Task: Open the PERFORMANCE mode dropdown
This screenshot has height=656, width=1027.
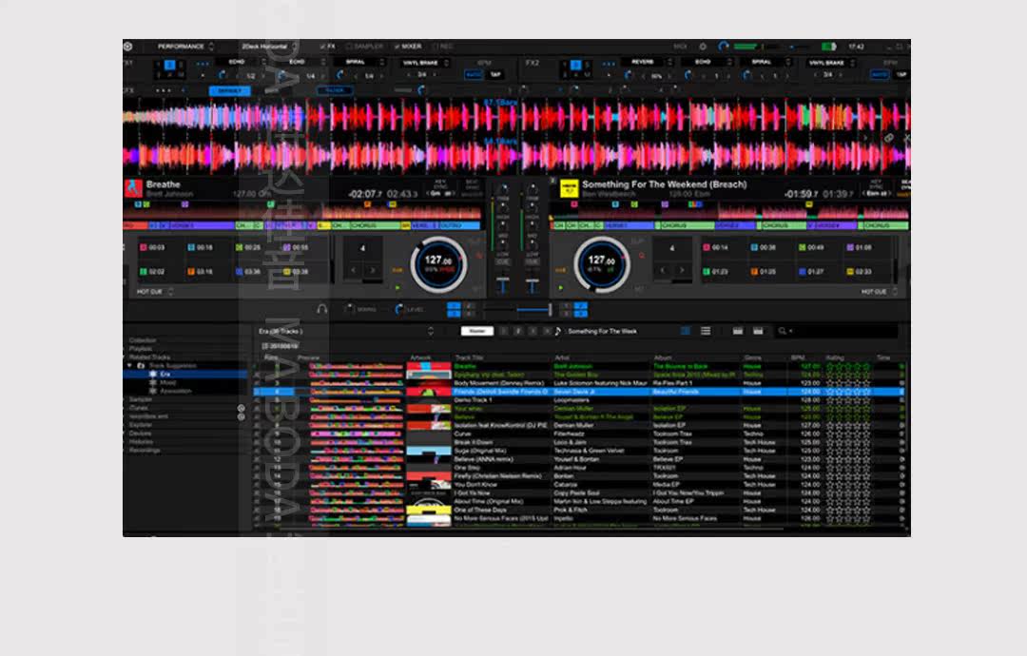Action: click(x=185, y=47)
